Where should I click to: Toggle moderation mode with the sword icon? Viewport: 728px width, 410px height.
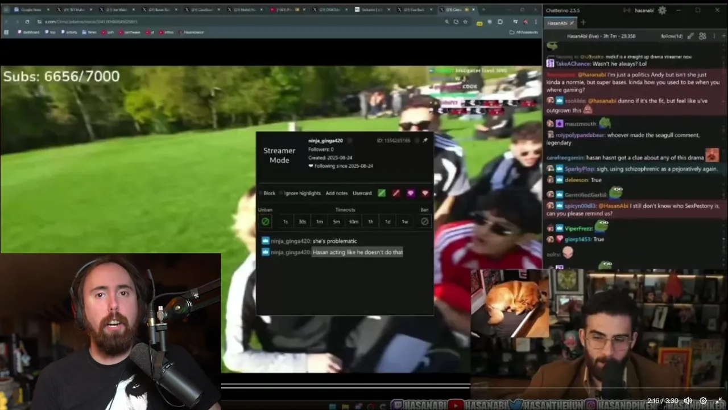(690, 36)
